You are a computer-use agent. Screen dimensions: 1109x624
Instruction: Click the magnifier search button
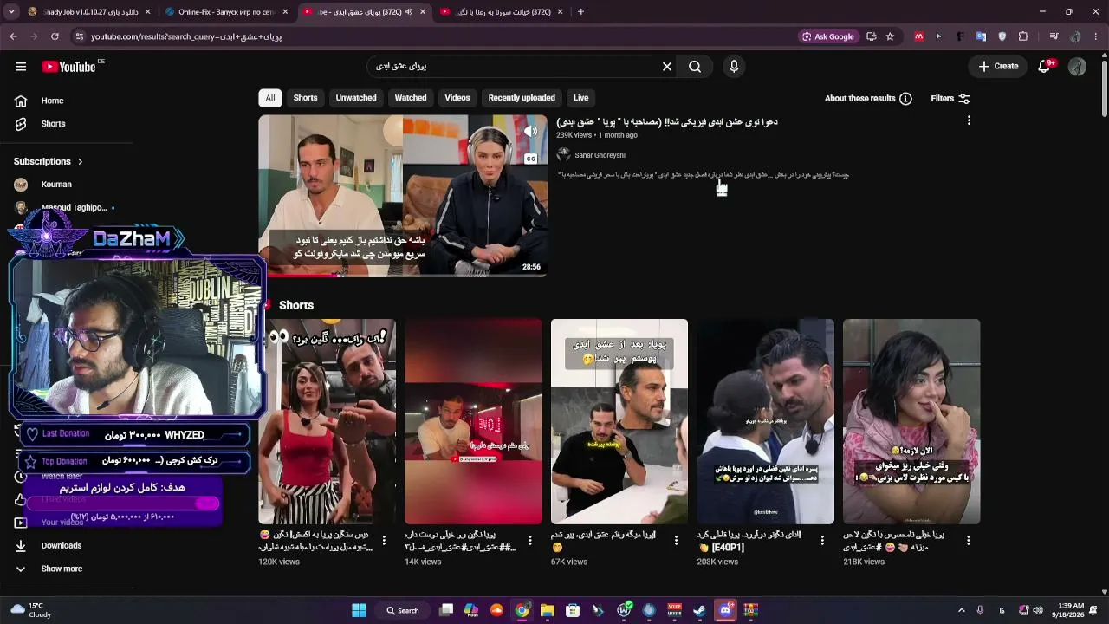[695, 67]
